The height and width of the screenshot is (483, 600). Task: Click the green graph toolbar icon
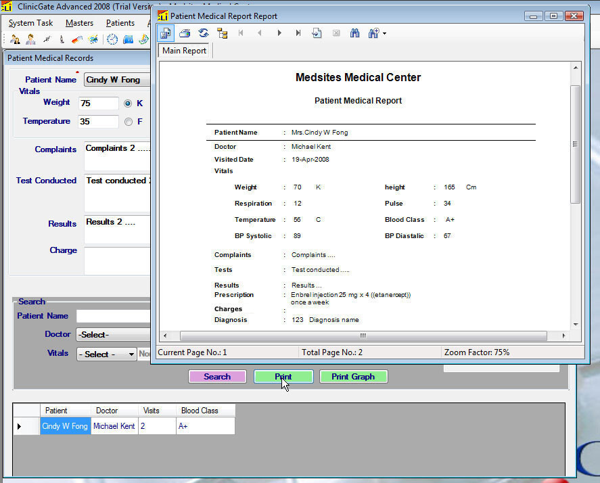click(x=143, y=39)
